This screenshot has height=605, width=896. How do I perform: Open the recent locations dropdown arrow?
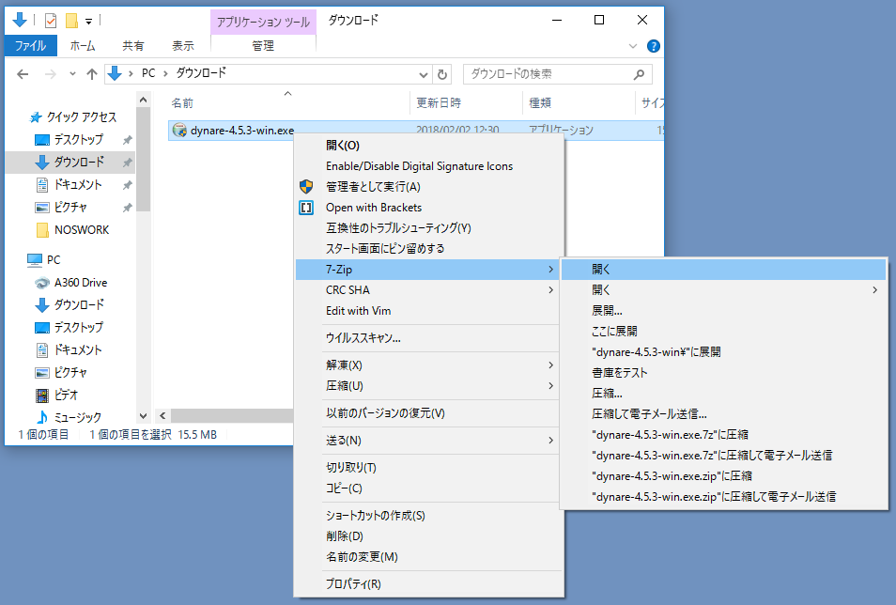pos(72,74)
